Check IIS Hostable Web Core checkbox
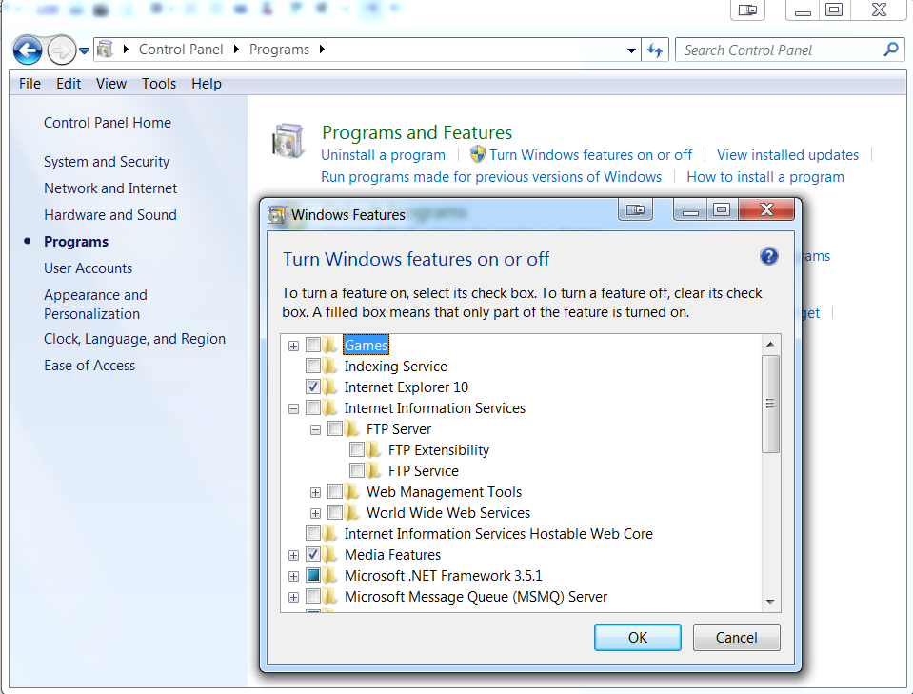This screenshot has height=694, width=913. tap(312, 533)
